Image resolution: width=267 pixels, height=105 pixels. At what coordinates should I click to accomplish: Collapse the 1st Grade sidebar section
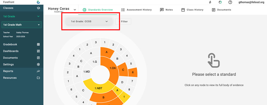38,16
